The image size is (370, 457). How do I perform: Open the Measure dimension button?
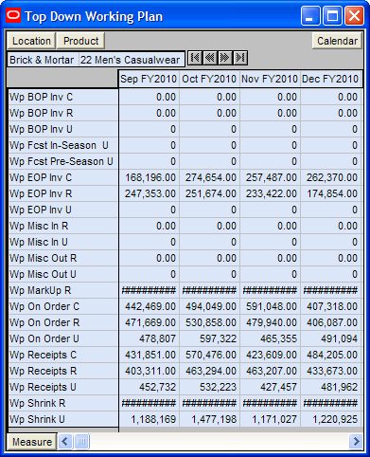(32, 442)
